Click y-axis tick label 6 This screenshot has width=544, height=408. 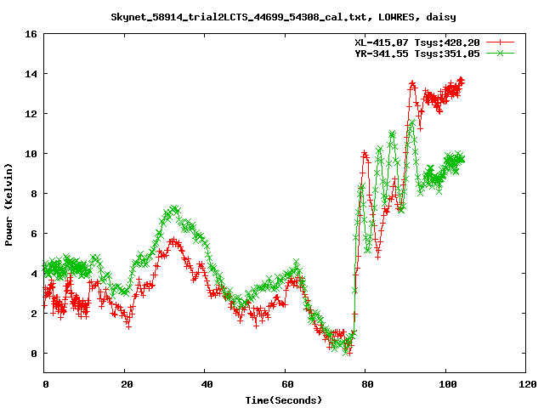coord(34,234)
